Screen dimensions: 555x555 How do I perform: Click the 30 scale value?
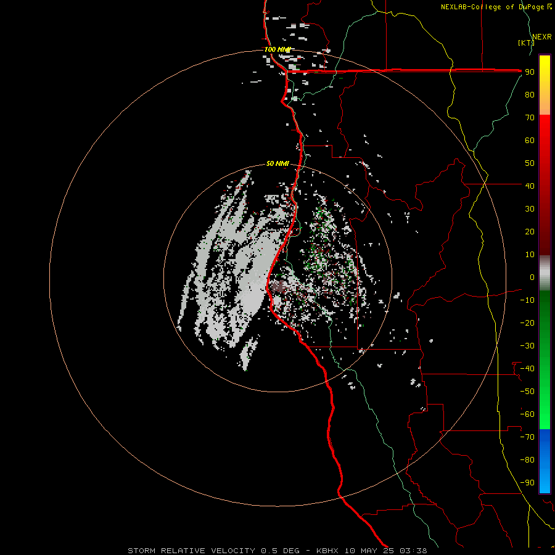point(530,209)
